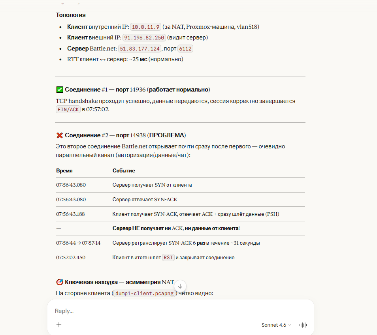
Task: Click the RST code tag in table
Action: [168, 258]
